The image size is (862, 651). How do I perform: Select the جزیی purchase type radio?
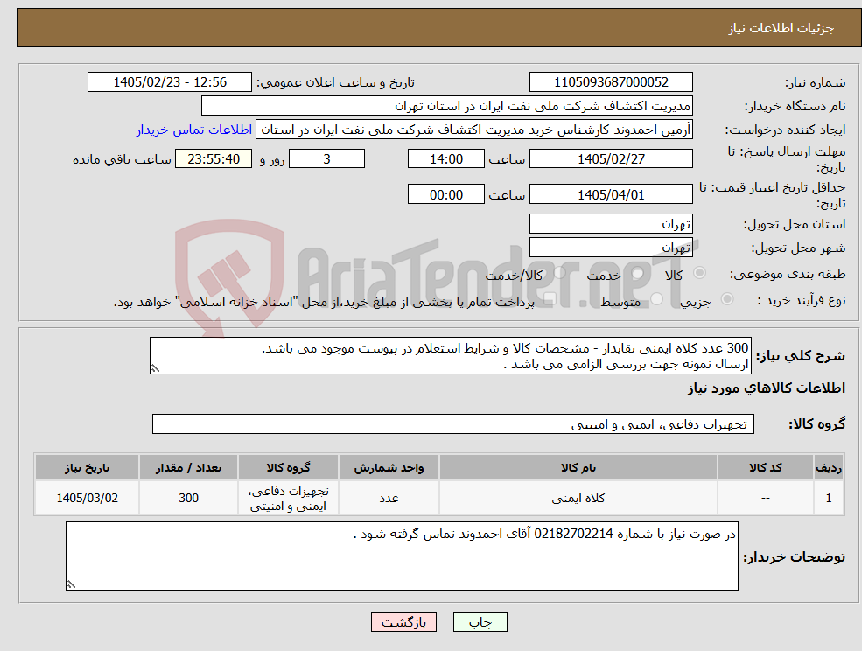726,299
